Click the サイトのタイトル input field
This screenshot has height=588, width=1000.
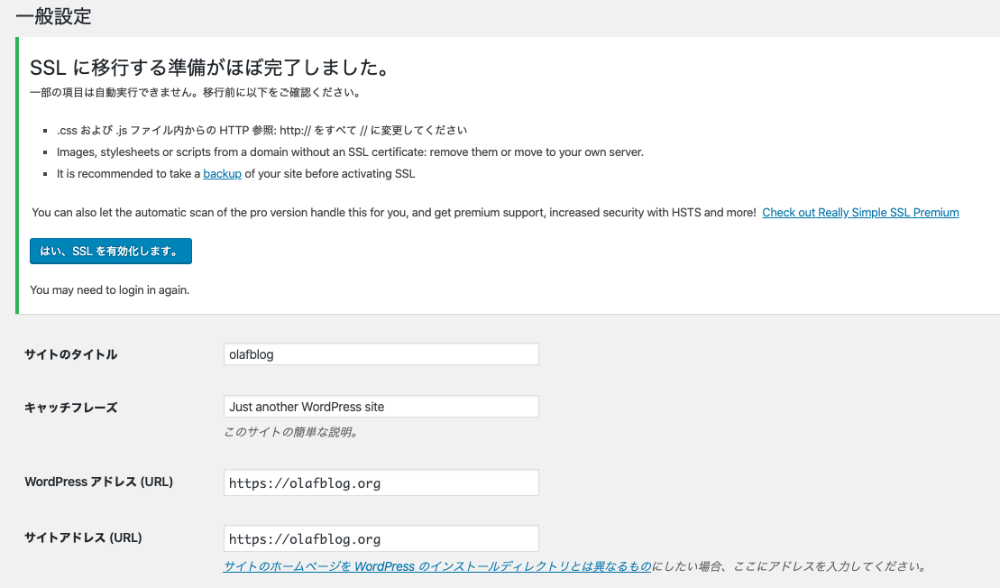tap(381, 354)
